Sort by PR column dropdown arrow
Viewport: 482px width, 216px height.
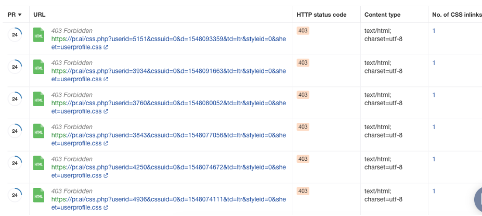pyautogui.click(x=20, y=15)
